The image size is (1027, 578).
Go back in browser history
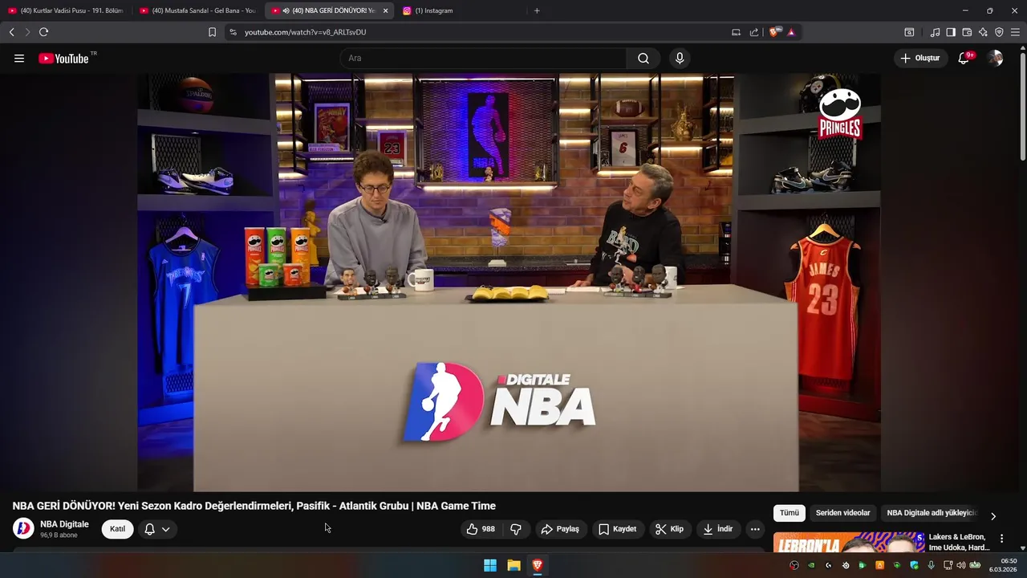[x=12, y=32]
